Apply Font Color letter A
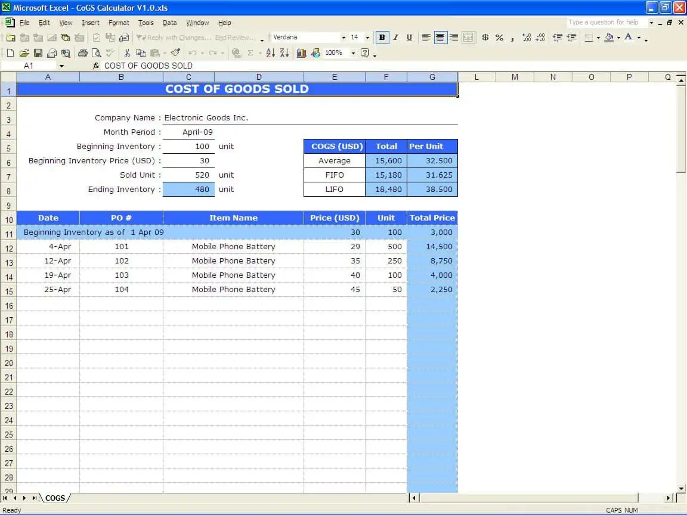The width and height of the screenshot is (687, 515). 629,38
